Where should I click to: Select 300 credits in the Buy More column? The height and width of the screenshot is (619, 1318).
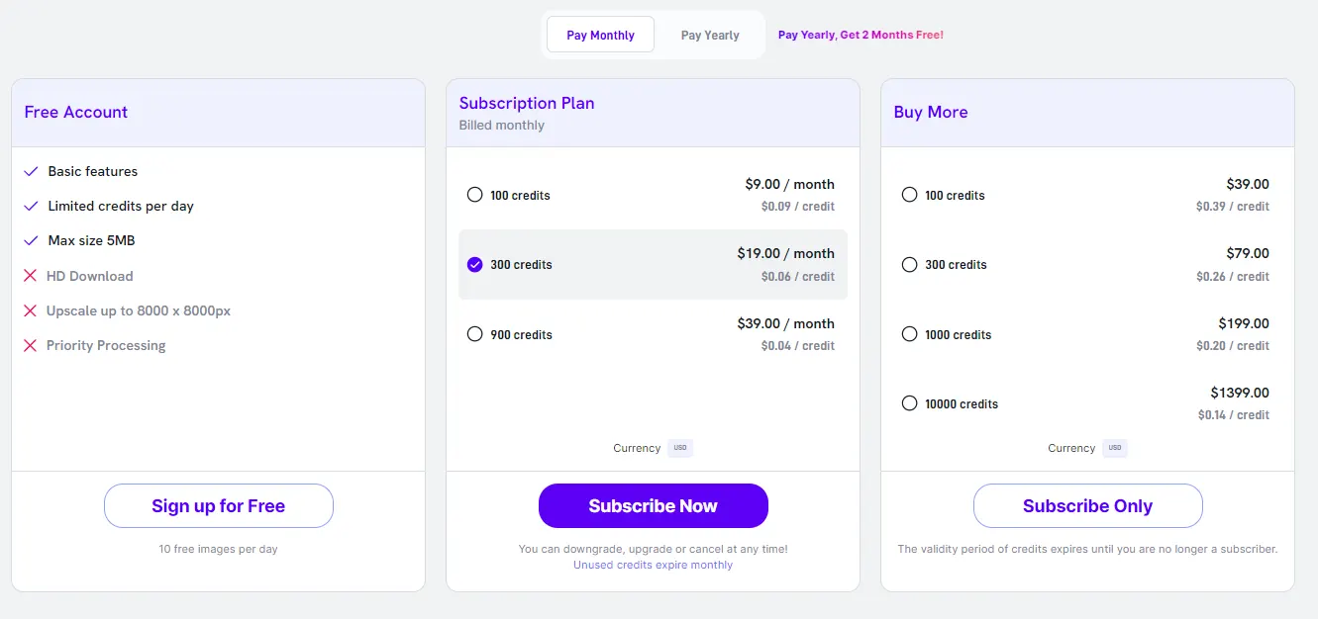click(909, 264)
